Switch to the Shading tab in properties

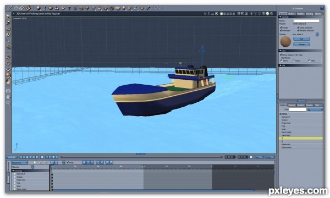point(309,14)
